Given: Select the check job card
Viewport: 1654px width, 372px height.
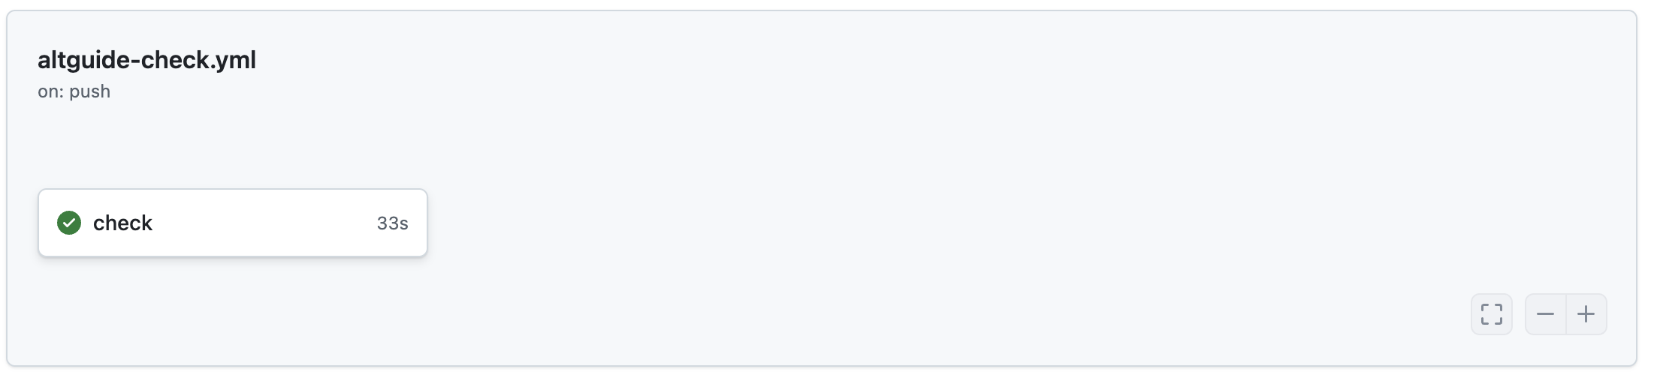Looking at the screenshot, I should pos(232,223).
